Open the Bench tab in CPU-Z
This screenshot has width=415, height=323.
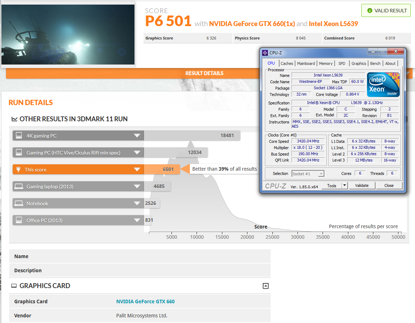(375, 63)
